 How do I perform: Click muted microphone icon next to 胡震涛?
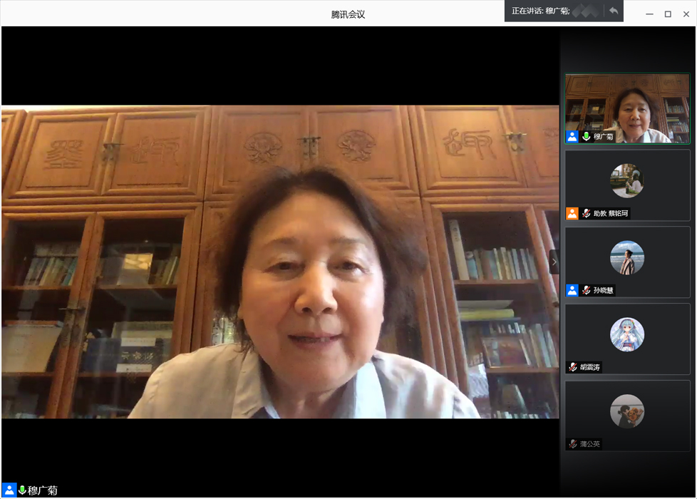point(572,367)
